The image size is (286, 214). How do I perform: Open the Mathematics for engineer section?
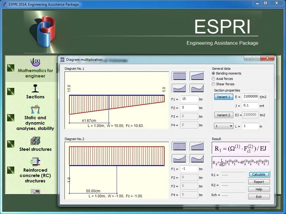[35, 73]
